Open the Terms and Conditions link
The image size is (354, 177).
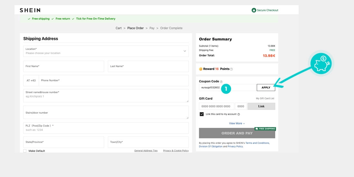point(257,143)
